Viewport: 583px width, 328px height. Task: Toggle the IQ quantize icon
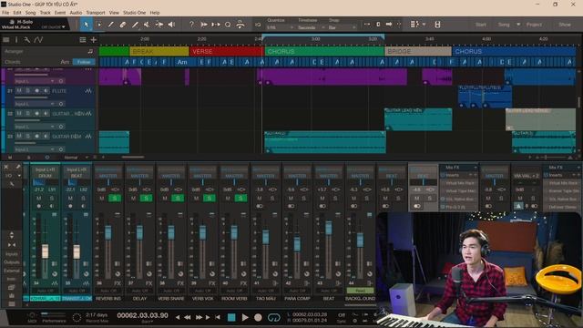[258, 25]
